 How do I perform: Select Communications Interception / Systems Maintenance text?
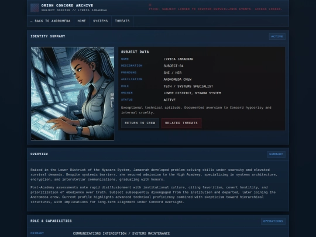click(x=121, y=233)
